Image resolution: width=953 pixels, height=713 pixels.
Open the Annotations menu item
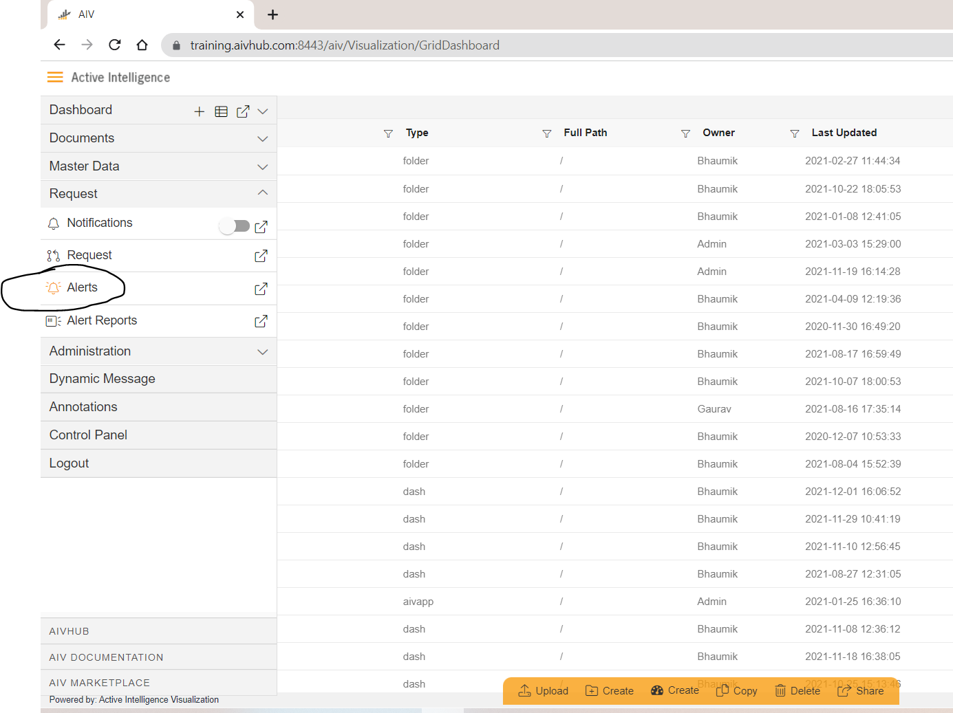click(x=159, y=407)
